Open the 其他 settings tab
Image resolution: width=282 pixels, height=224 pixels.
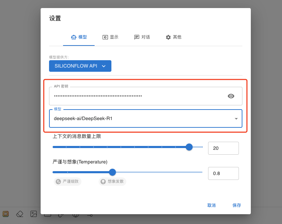click(173, 37)
